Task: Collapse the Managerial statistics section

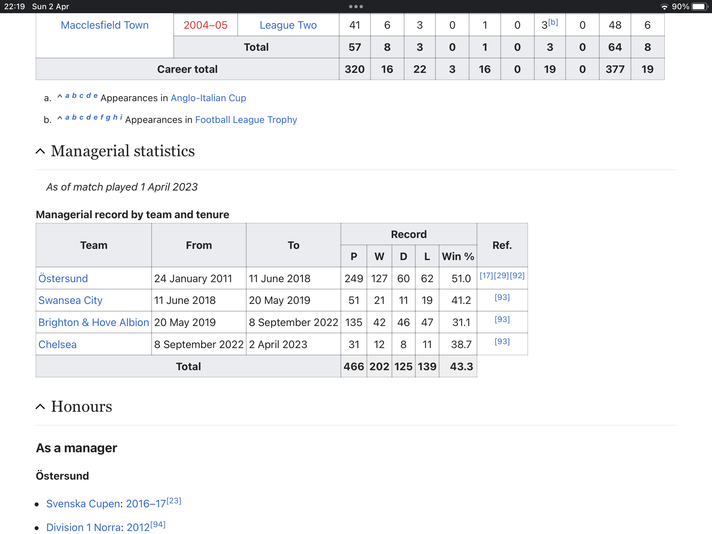Action: tap(40, 151)
